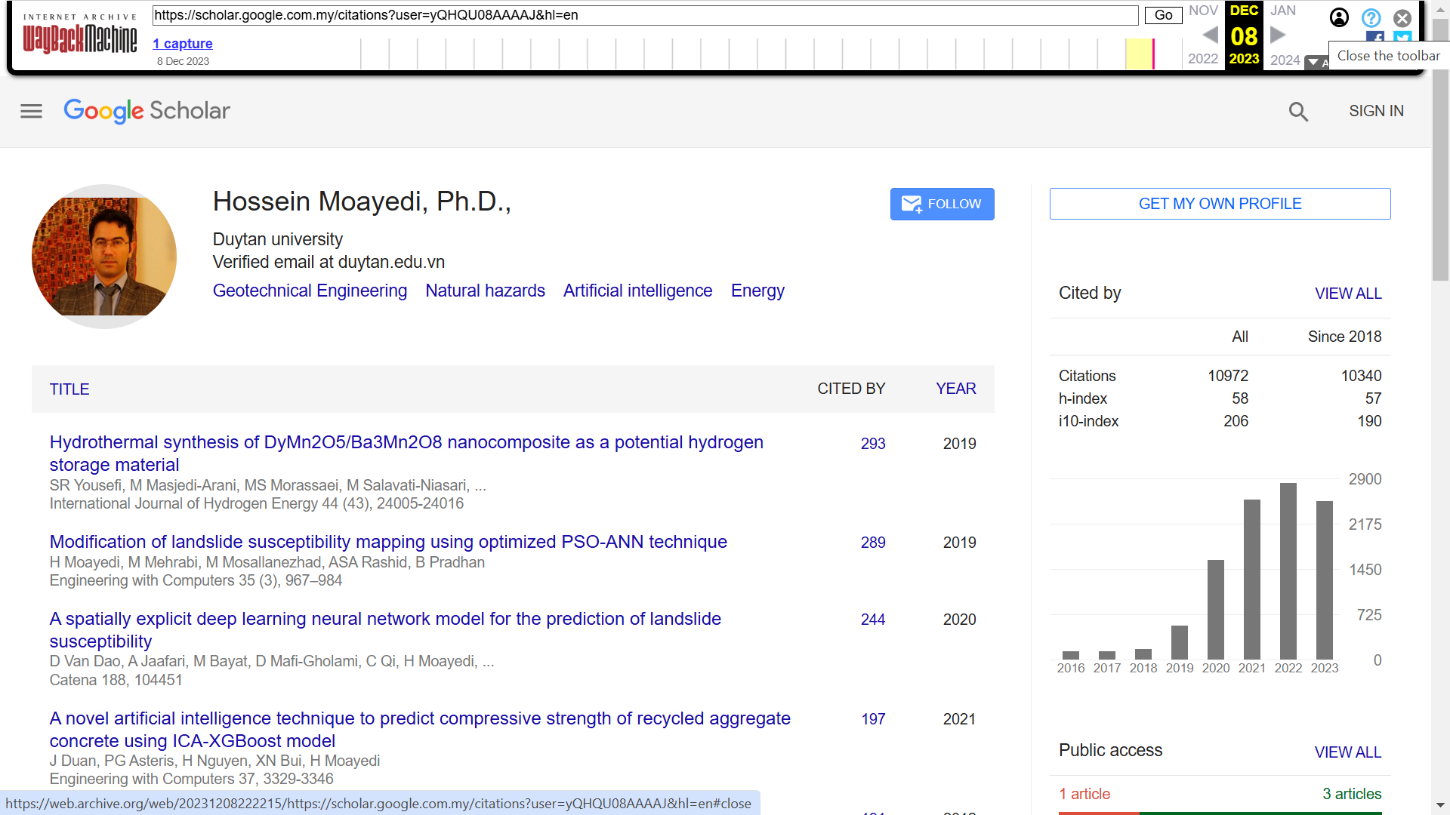Sort publications by YEAR column
This screenshot has width=1450, height=815.
(x=955, y=389)
